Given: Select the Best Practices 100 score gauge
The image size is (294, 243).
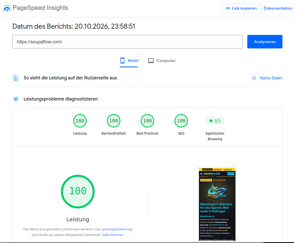Looking at the screenshot, I should coord(147,121).
